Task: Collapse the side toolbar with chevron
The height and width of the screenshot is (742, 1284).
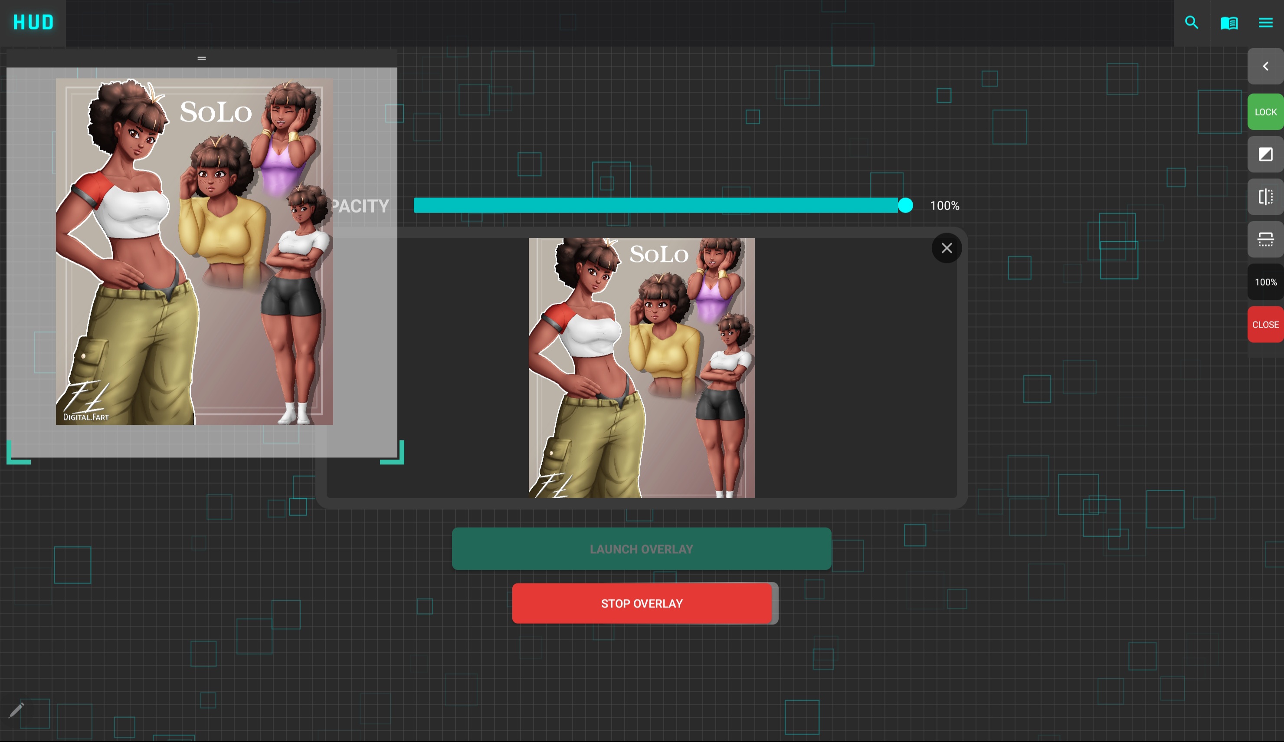Action: pos(1265,66)
